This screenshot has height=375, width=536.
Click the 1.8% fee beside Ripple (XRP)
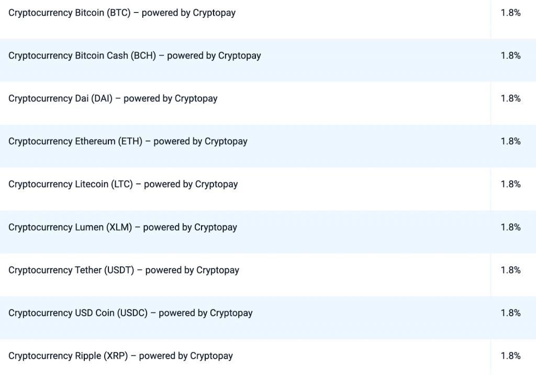(510, 356)
